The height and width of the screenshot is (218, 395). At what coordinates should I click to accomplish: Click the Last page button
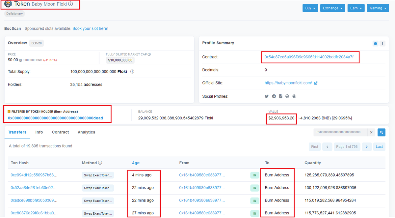[379, 147]
